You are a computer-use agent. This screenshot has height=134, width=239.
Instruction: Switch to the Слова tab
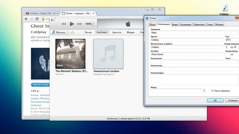(x=209, y=25)
